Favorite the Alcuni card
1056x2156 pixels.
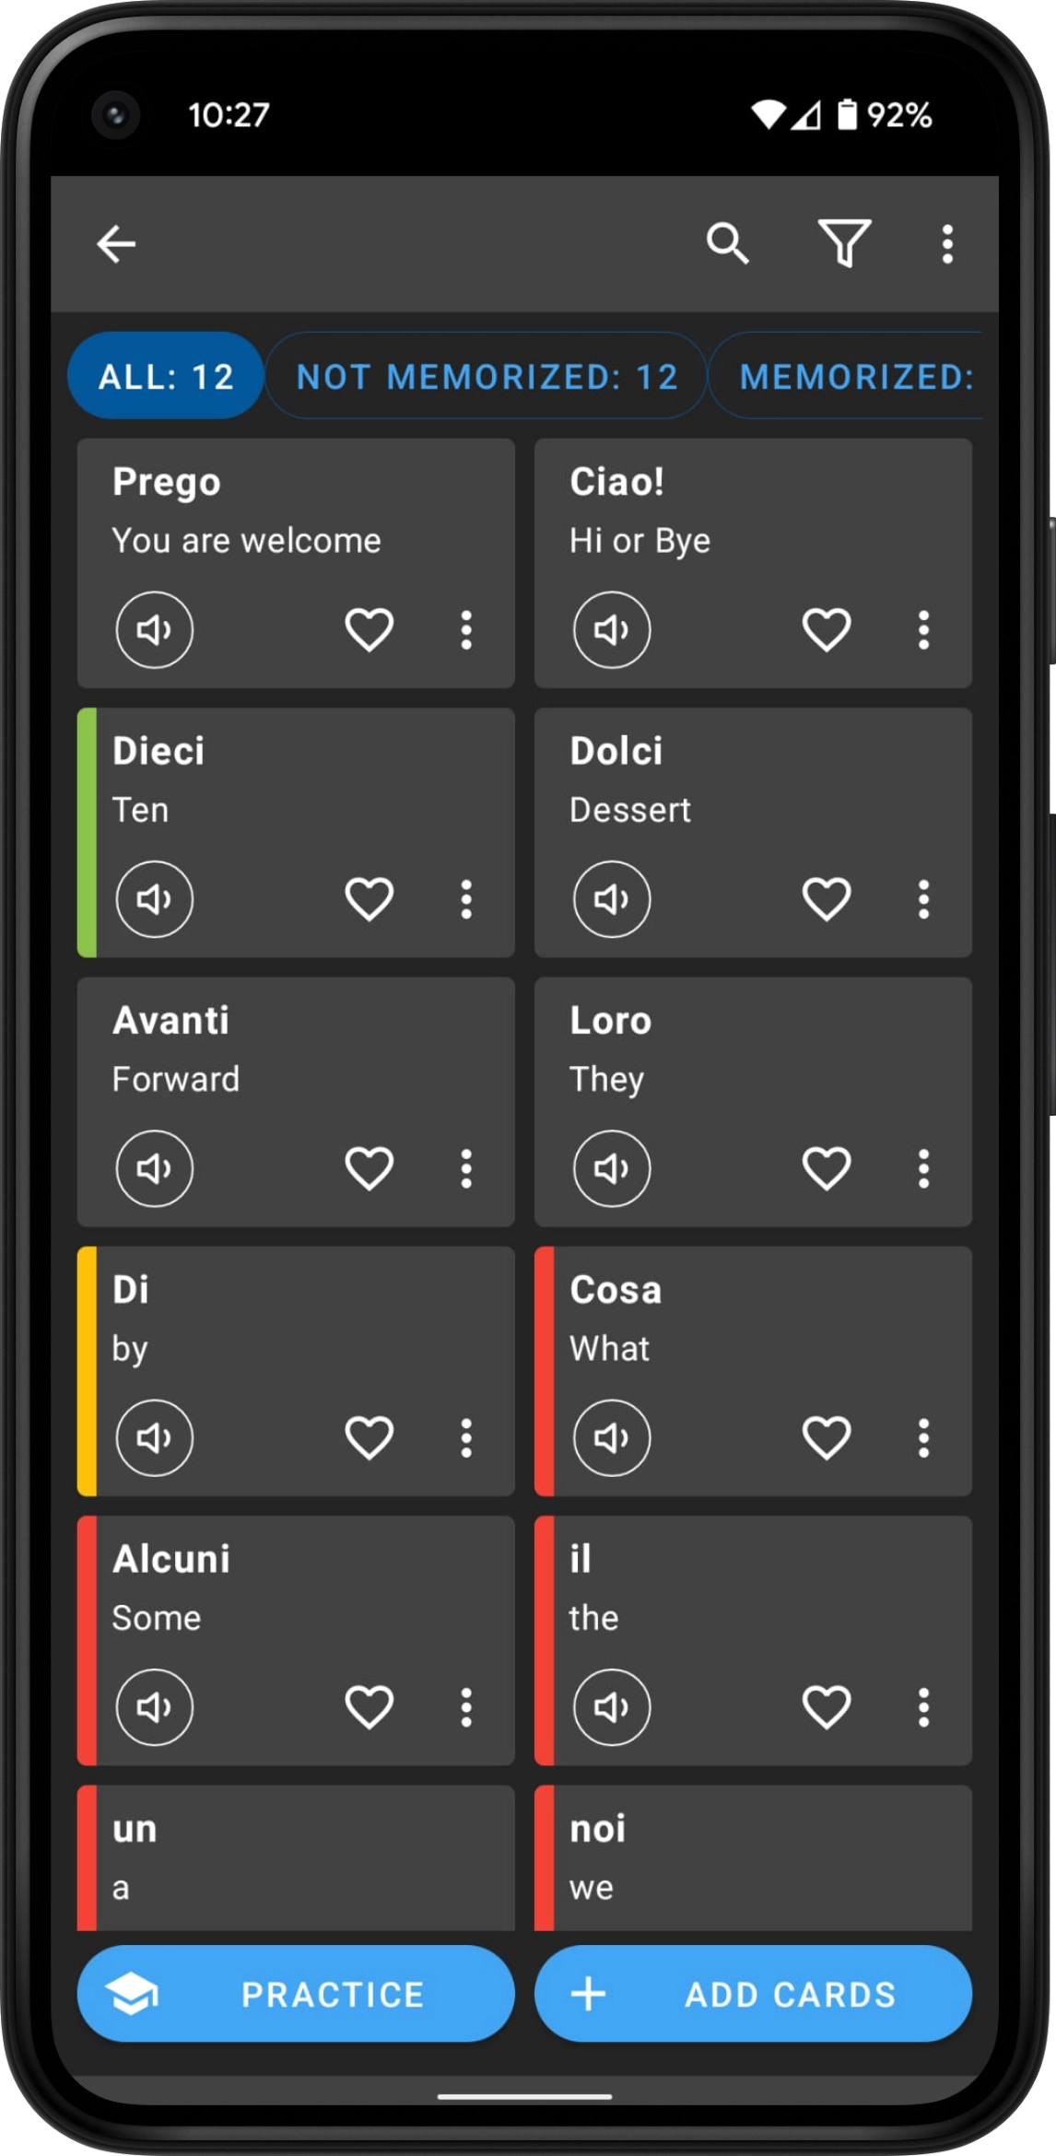[x=369, y=1706]
